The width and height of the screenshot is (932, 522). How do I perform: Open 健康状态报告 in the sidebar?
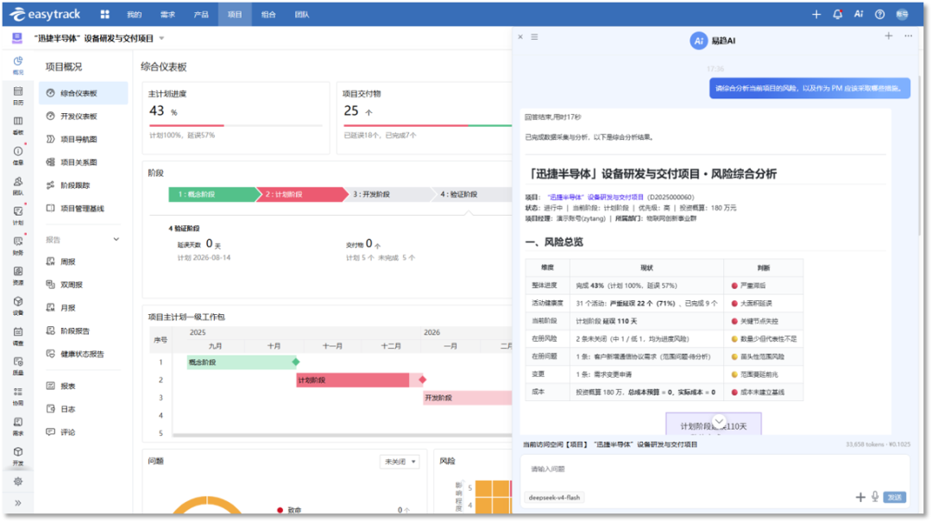(x=83, y=355)
